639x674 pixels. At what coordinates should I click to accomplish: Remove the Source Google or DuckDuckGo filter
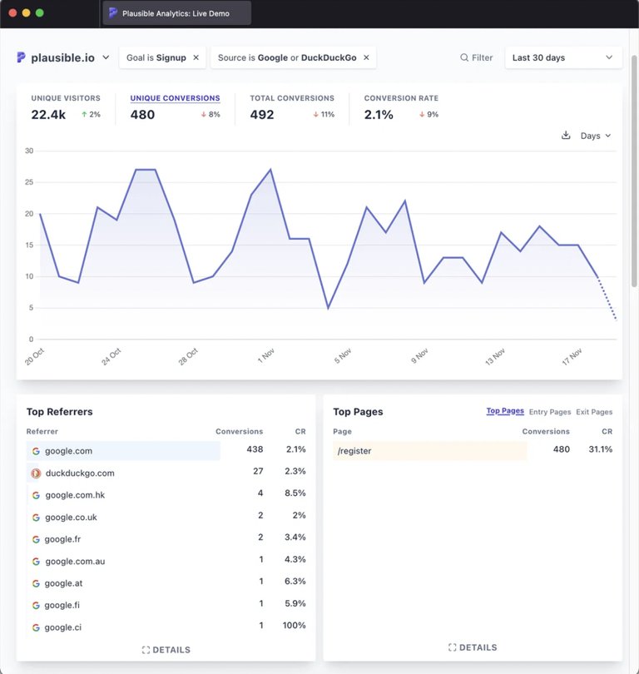(x=366, y=57)
